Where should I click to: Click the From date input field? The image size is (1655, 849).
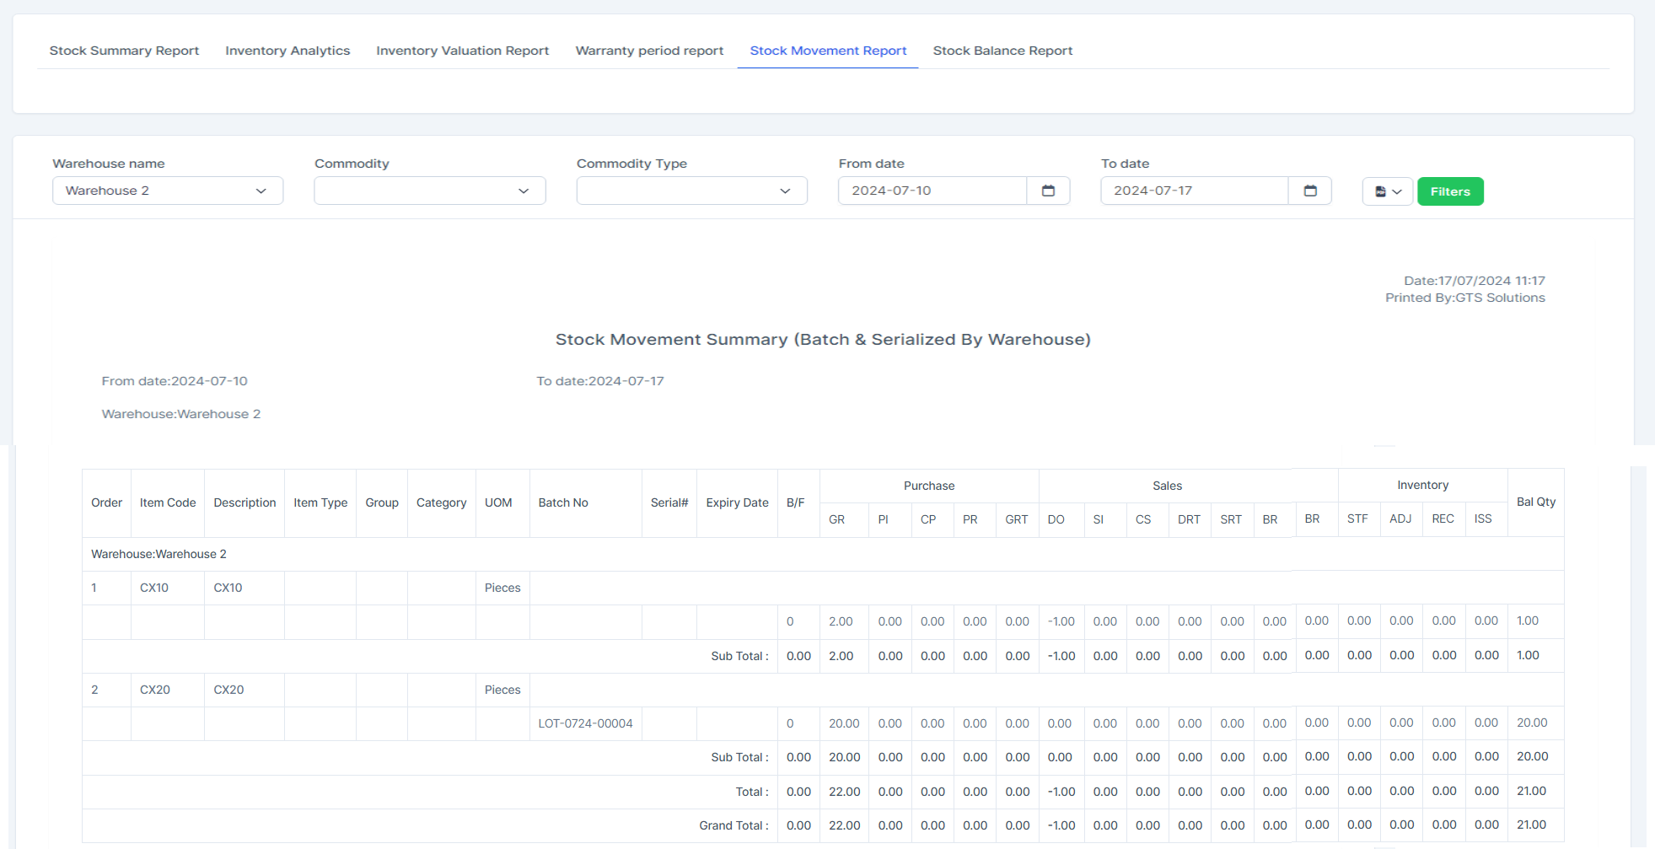pyautogui.click(x=932, y=191)
